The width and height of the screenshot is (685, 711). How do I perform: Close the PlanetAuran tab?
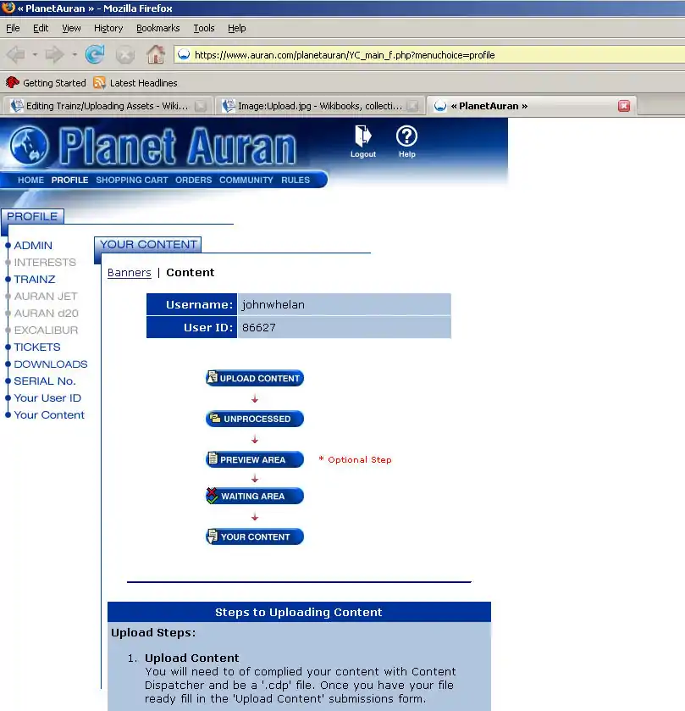click(x=624, y=107)
